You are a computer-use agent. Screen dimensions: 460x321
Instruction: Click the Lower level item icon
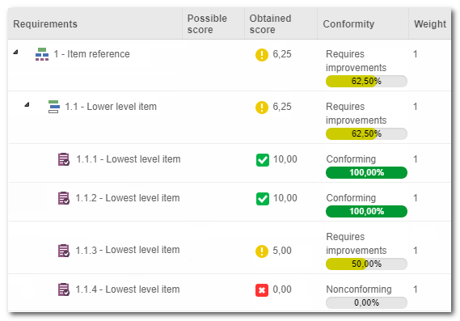pyautogui.click(x=54, y=107)
